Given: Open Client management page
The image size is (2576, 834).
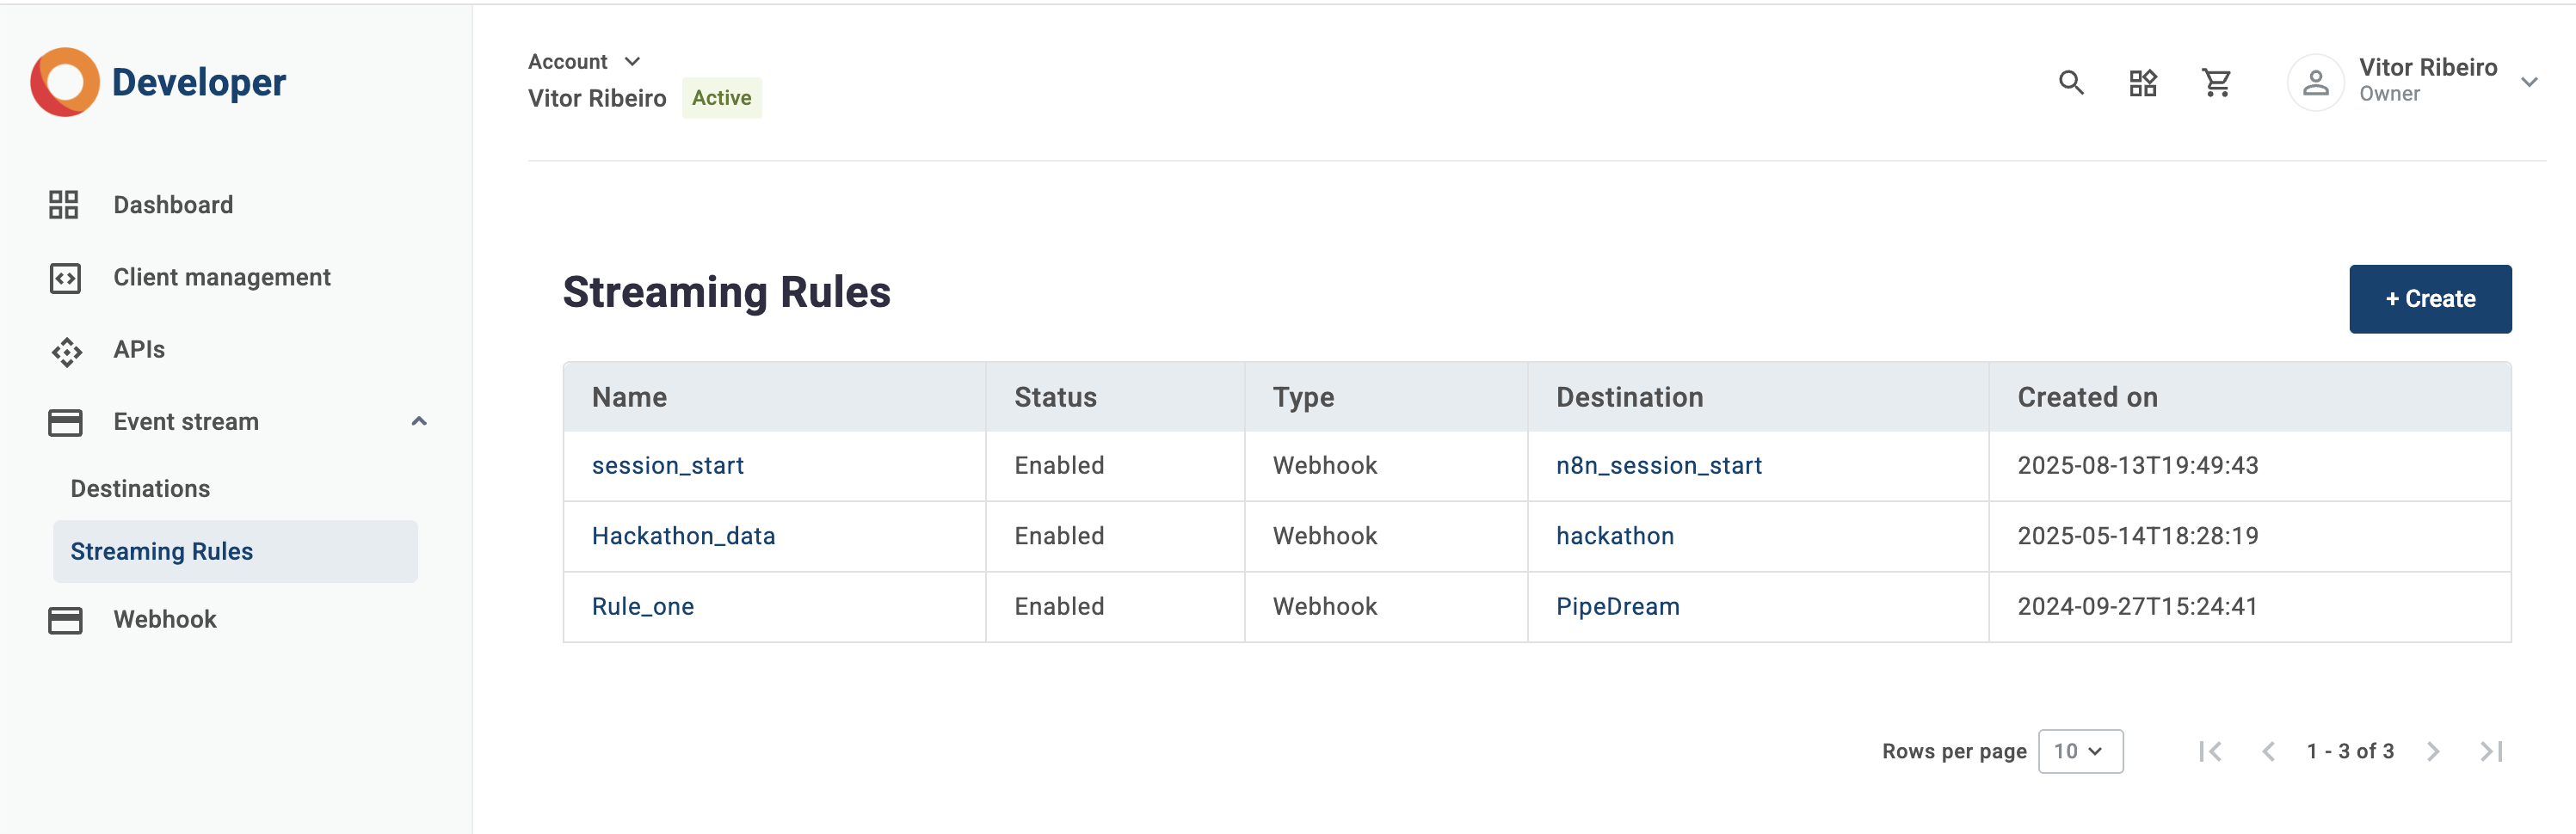Looking at the screenshot, I should coord(221,277).
